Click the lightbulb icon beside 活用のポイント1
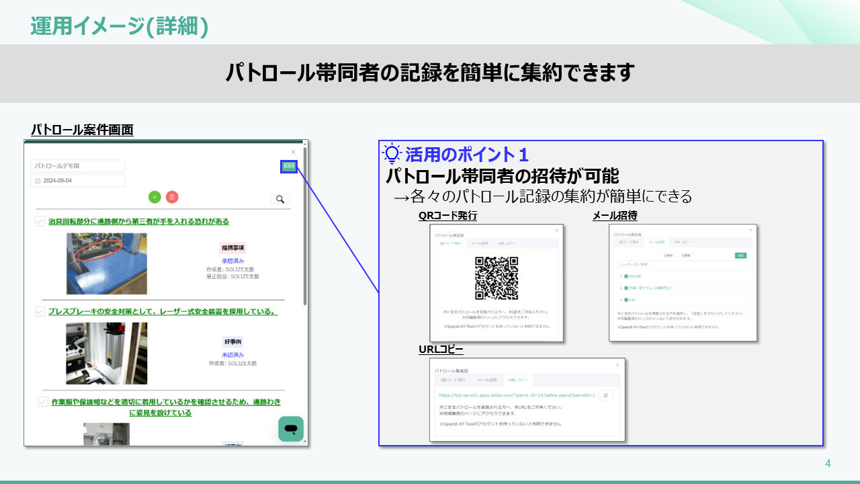 [x=392, y=154]
